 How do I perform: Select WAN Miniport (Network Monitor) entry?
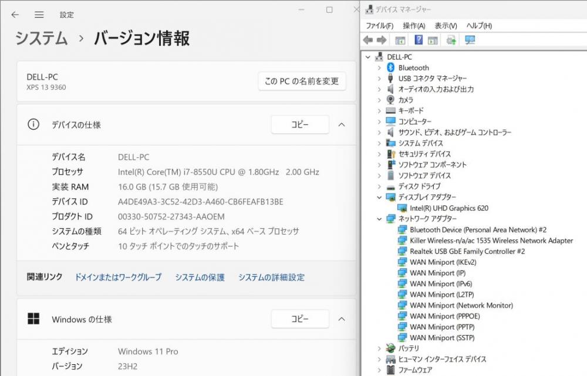click(x=461, y=305)
